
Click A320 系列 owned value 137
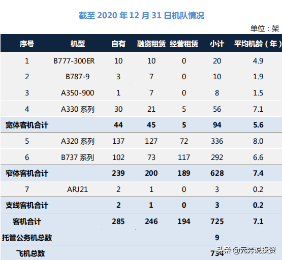[x=118, y=141]
